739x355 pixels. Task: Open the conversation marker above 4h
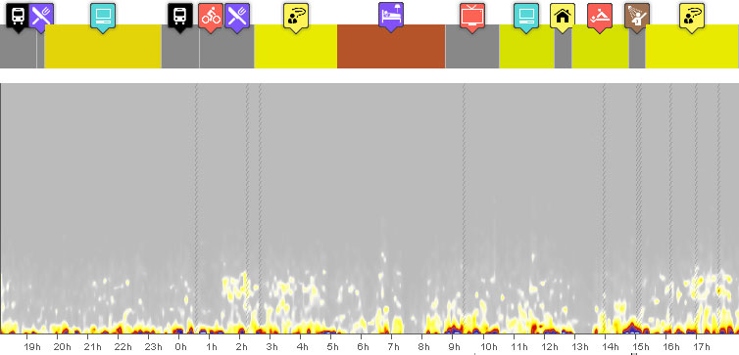(296, 18)
